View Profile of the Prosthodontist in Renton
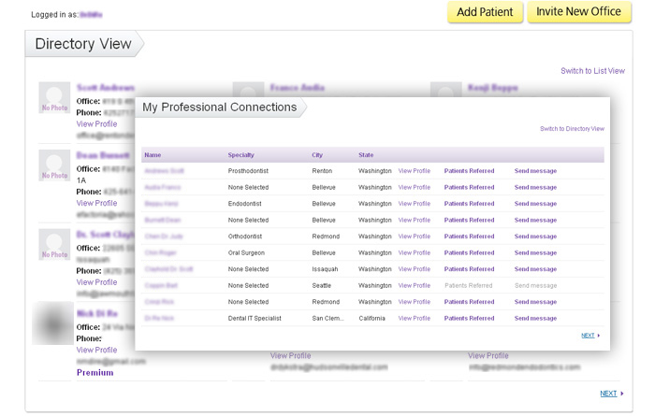This screenshot has height=416, width=655. (x=414, y=171)
